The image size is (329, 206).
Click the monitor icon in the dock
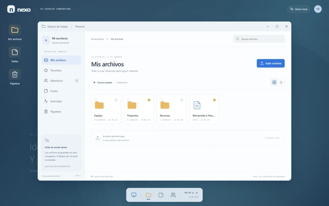[134, 195]
